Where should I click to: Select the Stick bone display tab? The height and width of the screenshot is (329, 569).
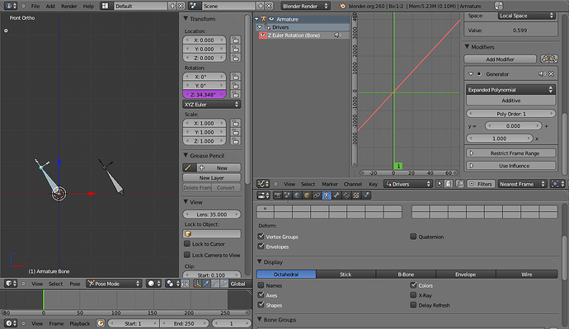pos(346,275)
